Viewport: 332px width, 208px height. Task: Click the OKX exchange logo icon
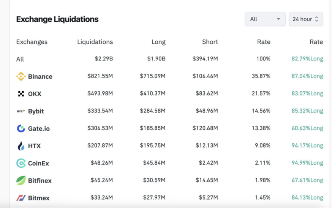[21, 94]
